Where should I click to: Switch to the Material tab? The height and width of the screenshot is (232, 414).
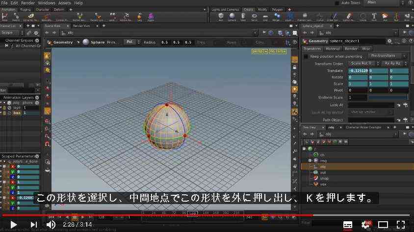click(333, 49)
